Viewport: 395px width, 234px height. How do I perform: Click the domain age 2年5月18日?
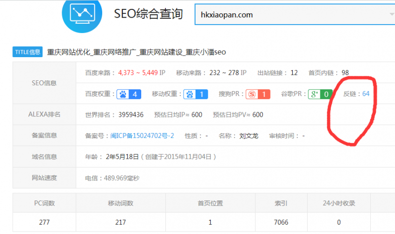click(x=122, y=157)
